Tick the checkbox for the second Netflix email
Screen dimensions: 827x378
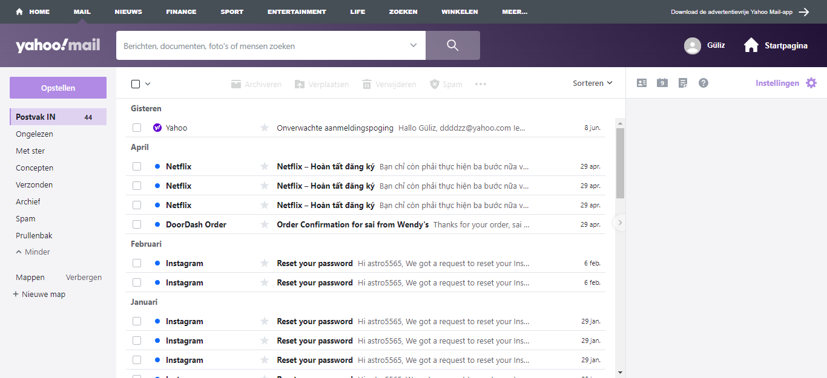click(137, 186)
